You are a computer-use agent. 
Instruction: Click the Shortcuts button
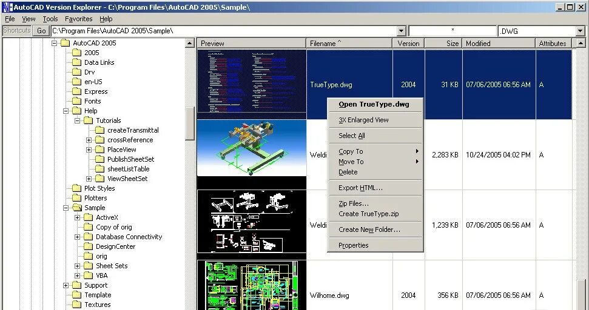click(17, 31)
